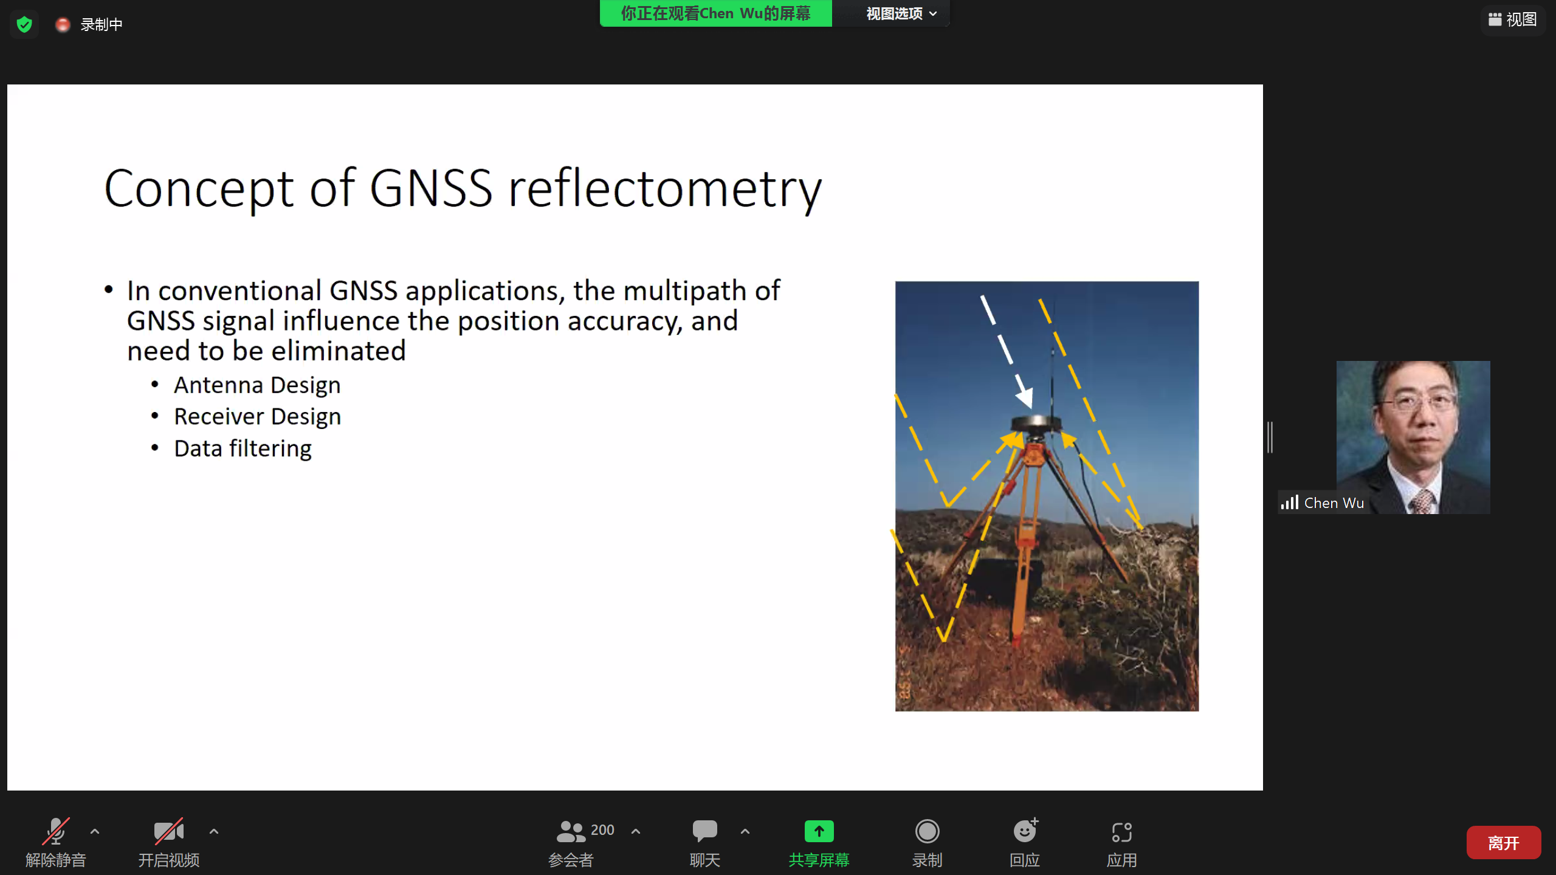Expand video options arrow beside camera
The image size is (1556, 875).
click(214, 831)
